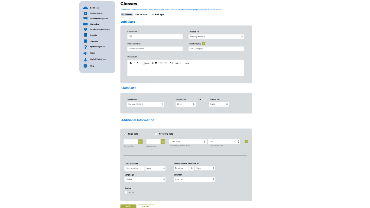
Task: Click into the Class Name input field
Action: tap(155, 37)
